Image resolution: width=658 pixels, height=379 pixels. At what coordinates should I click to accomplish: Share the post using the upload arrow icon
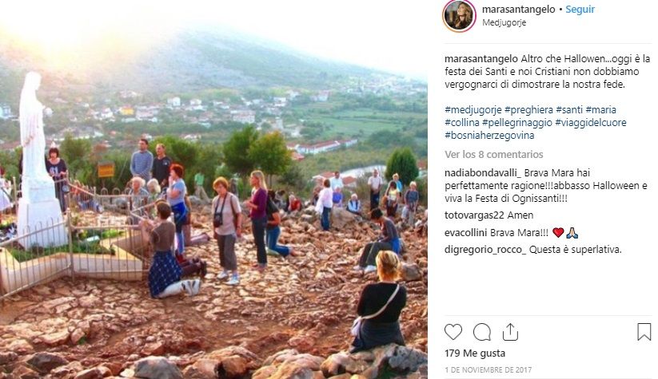(x=510, y=332)
